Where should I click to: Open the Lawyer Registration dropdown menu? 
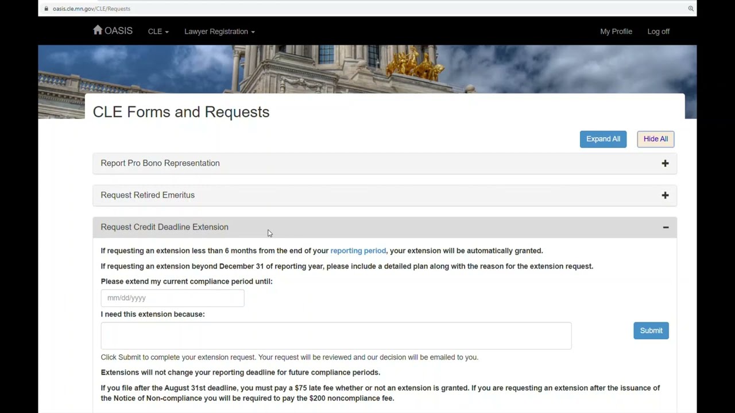219,32
